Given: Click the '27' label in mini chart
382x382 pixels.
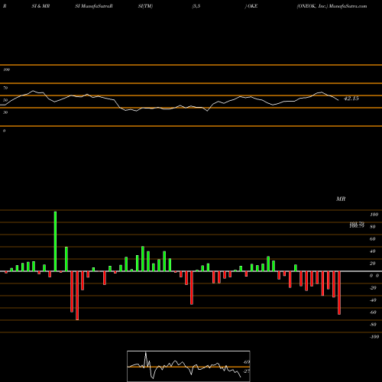Looking at the screenshot, I should [247, 371].
